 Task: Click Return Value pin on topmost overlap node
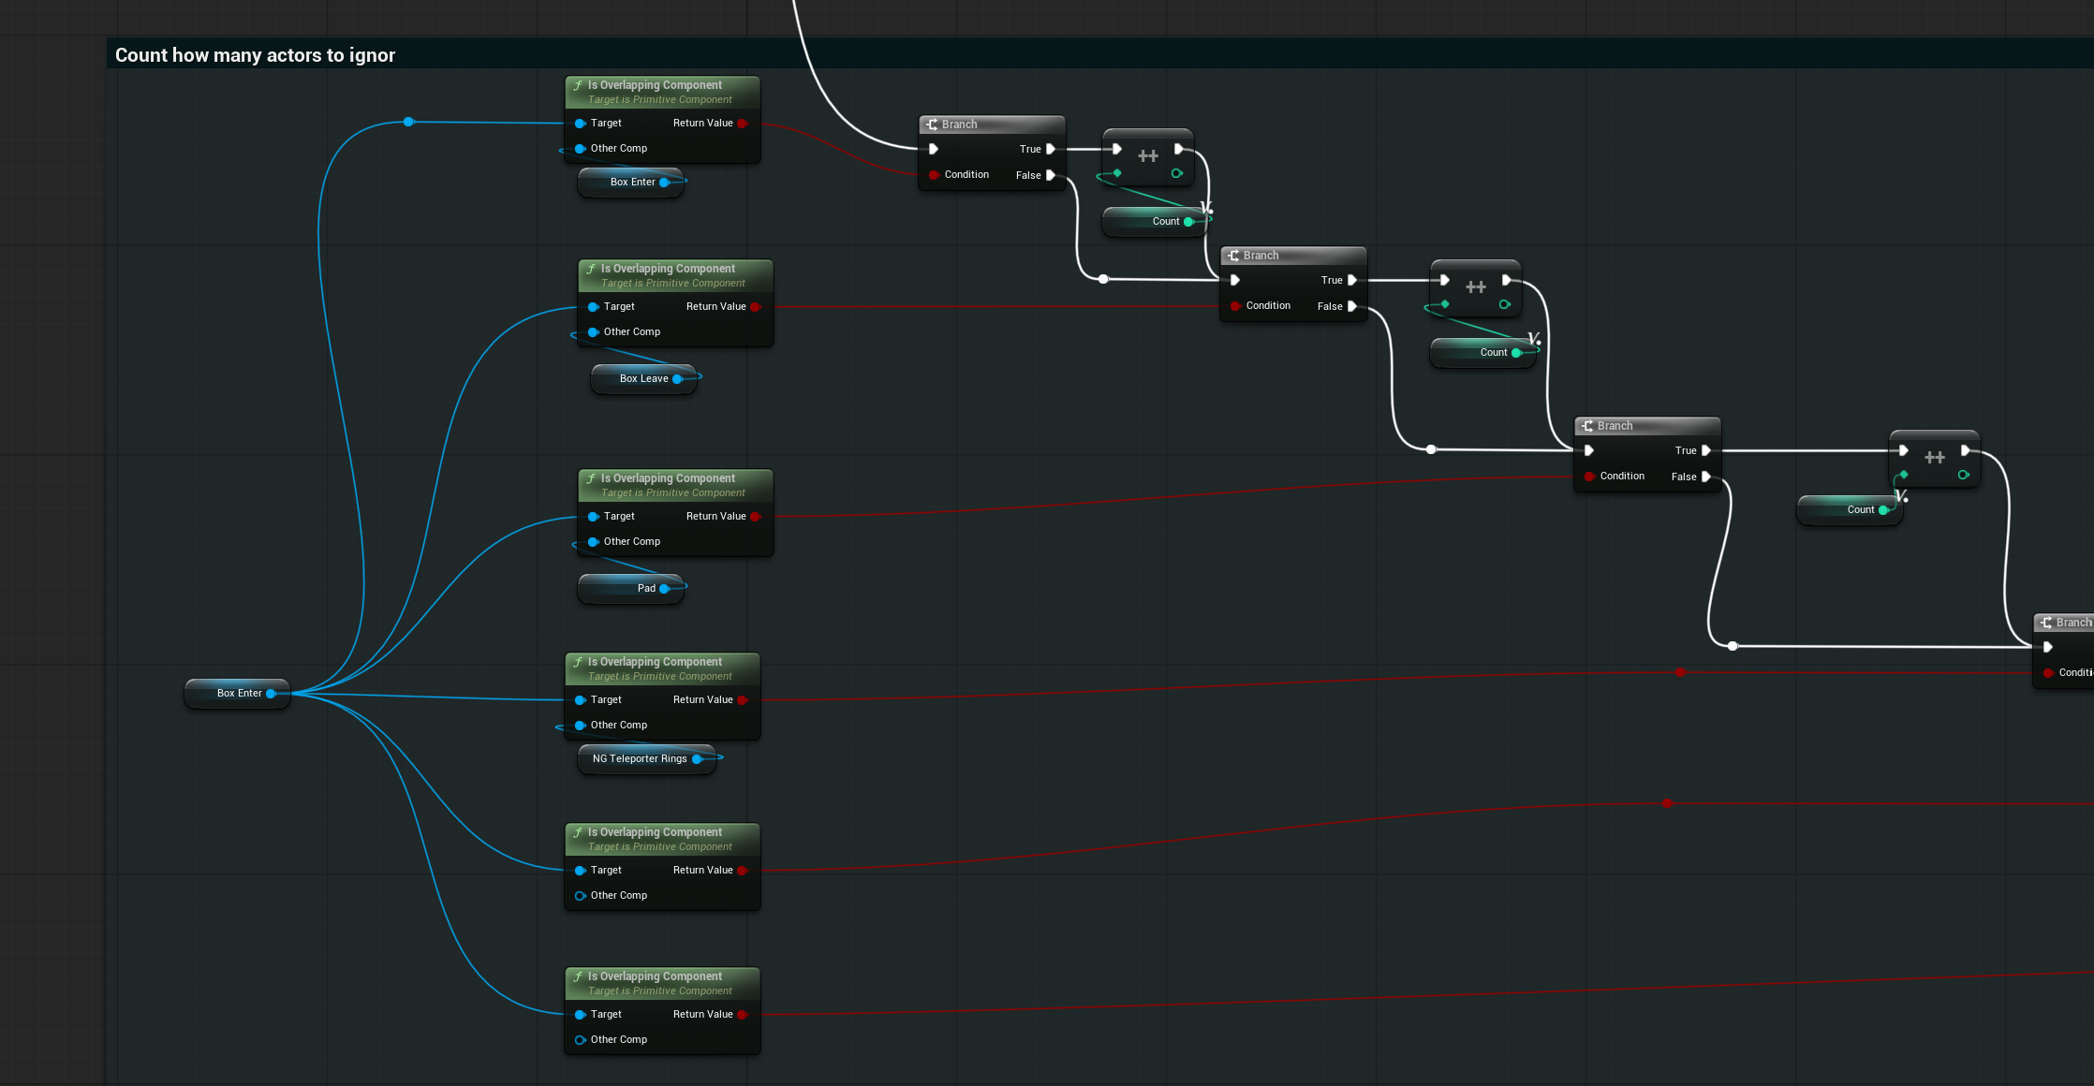pyautogui.click(x=743, y=124)
